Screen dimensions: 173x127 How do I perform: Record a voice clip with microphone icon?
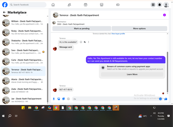pos(54,99)
